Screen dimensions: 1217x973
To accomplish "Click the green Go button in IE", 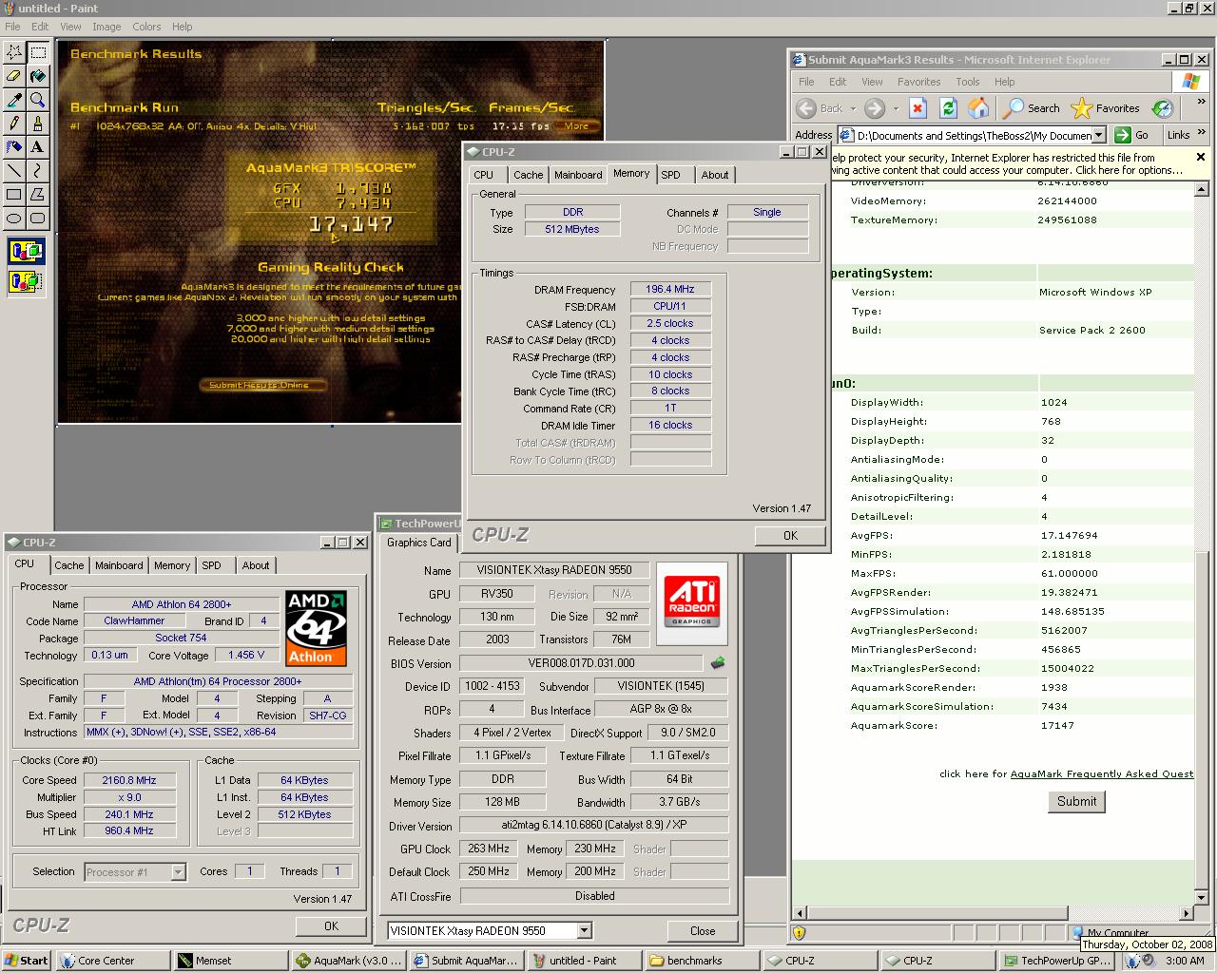I will [x=1132, y=135].
